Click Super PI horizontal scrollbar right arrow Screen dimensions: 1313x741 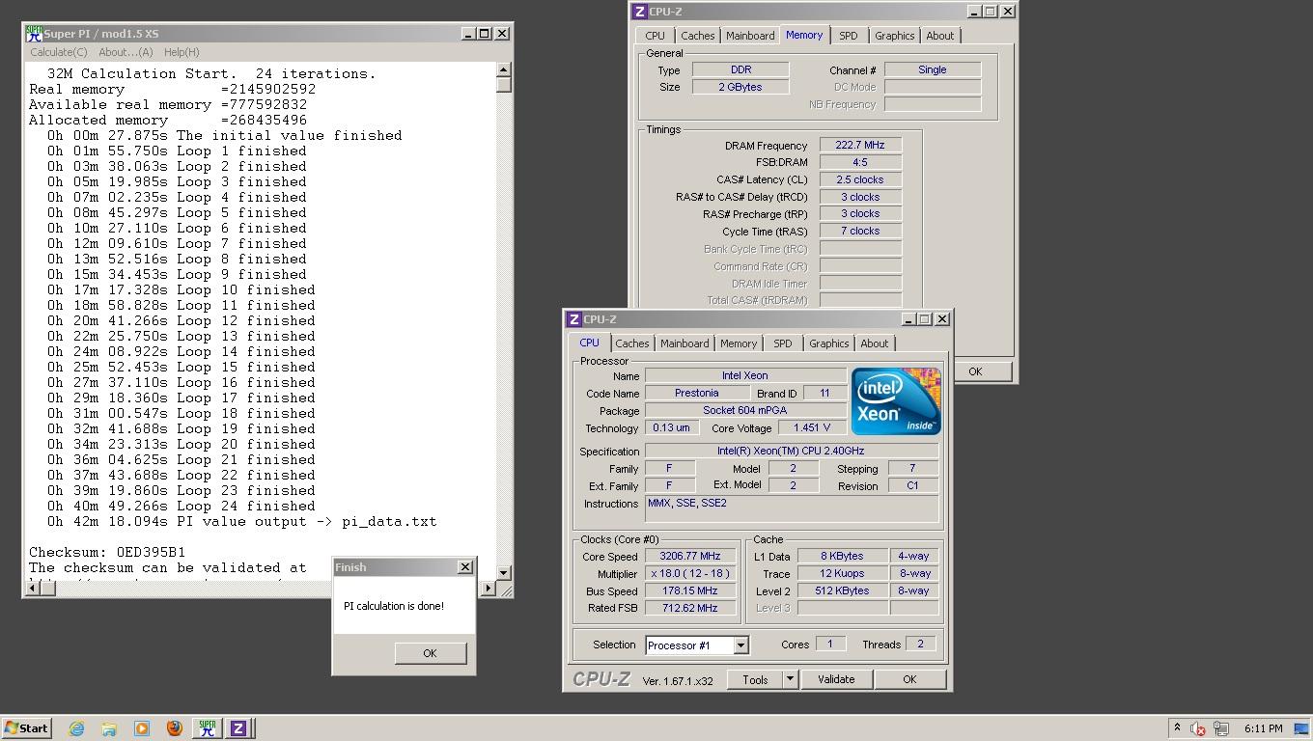(x=488, y=588)
